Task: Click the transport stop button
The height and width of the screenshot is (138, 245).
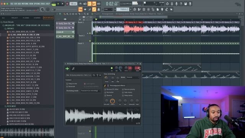Action: click(x=62, y=4)
